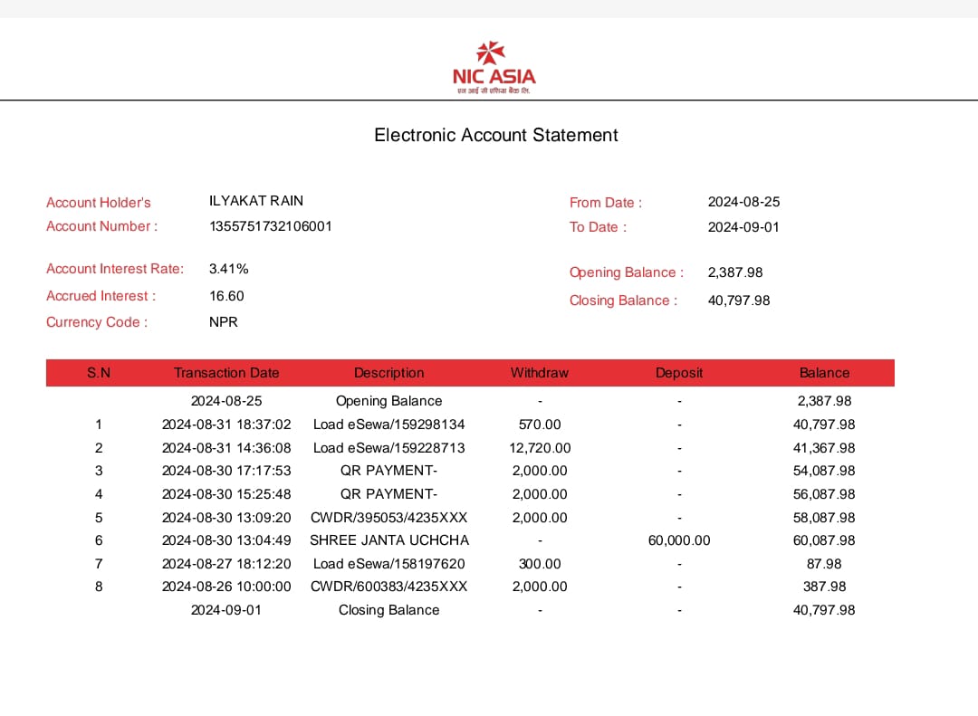Click the From Date value 2024-08-25
The image size is (978, 716).
(x=743, y=202)
